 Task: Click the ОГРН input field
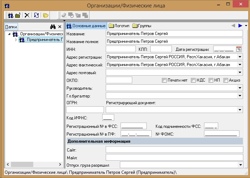[85, 110]
